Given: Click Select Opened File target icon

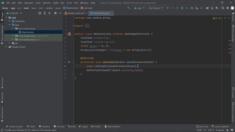Looking at the screenshot, I should (40, 13).
